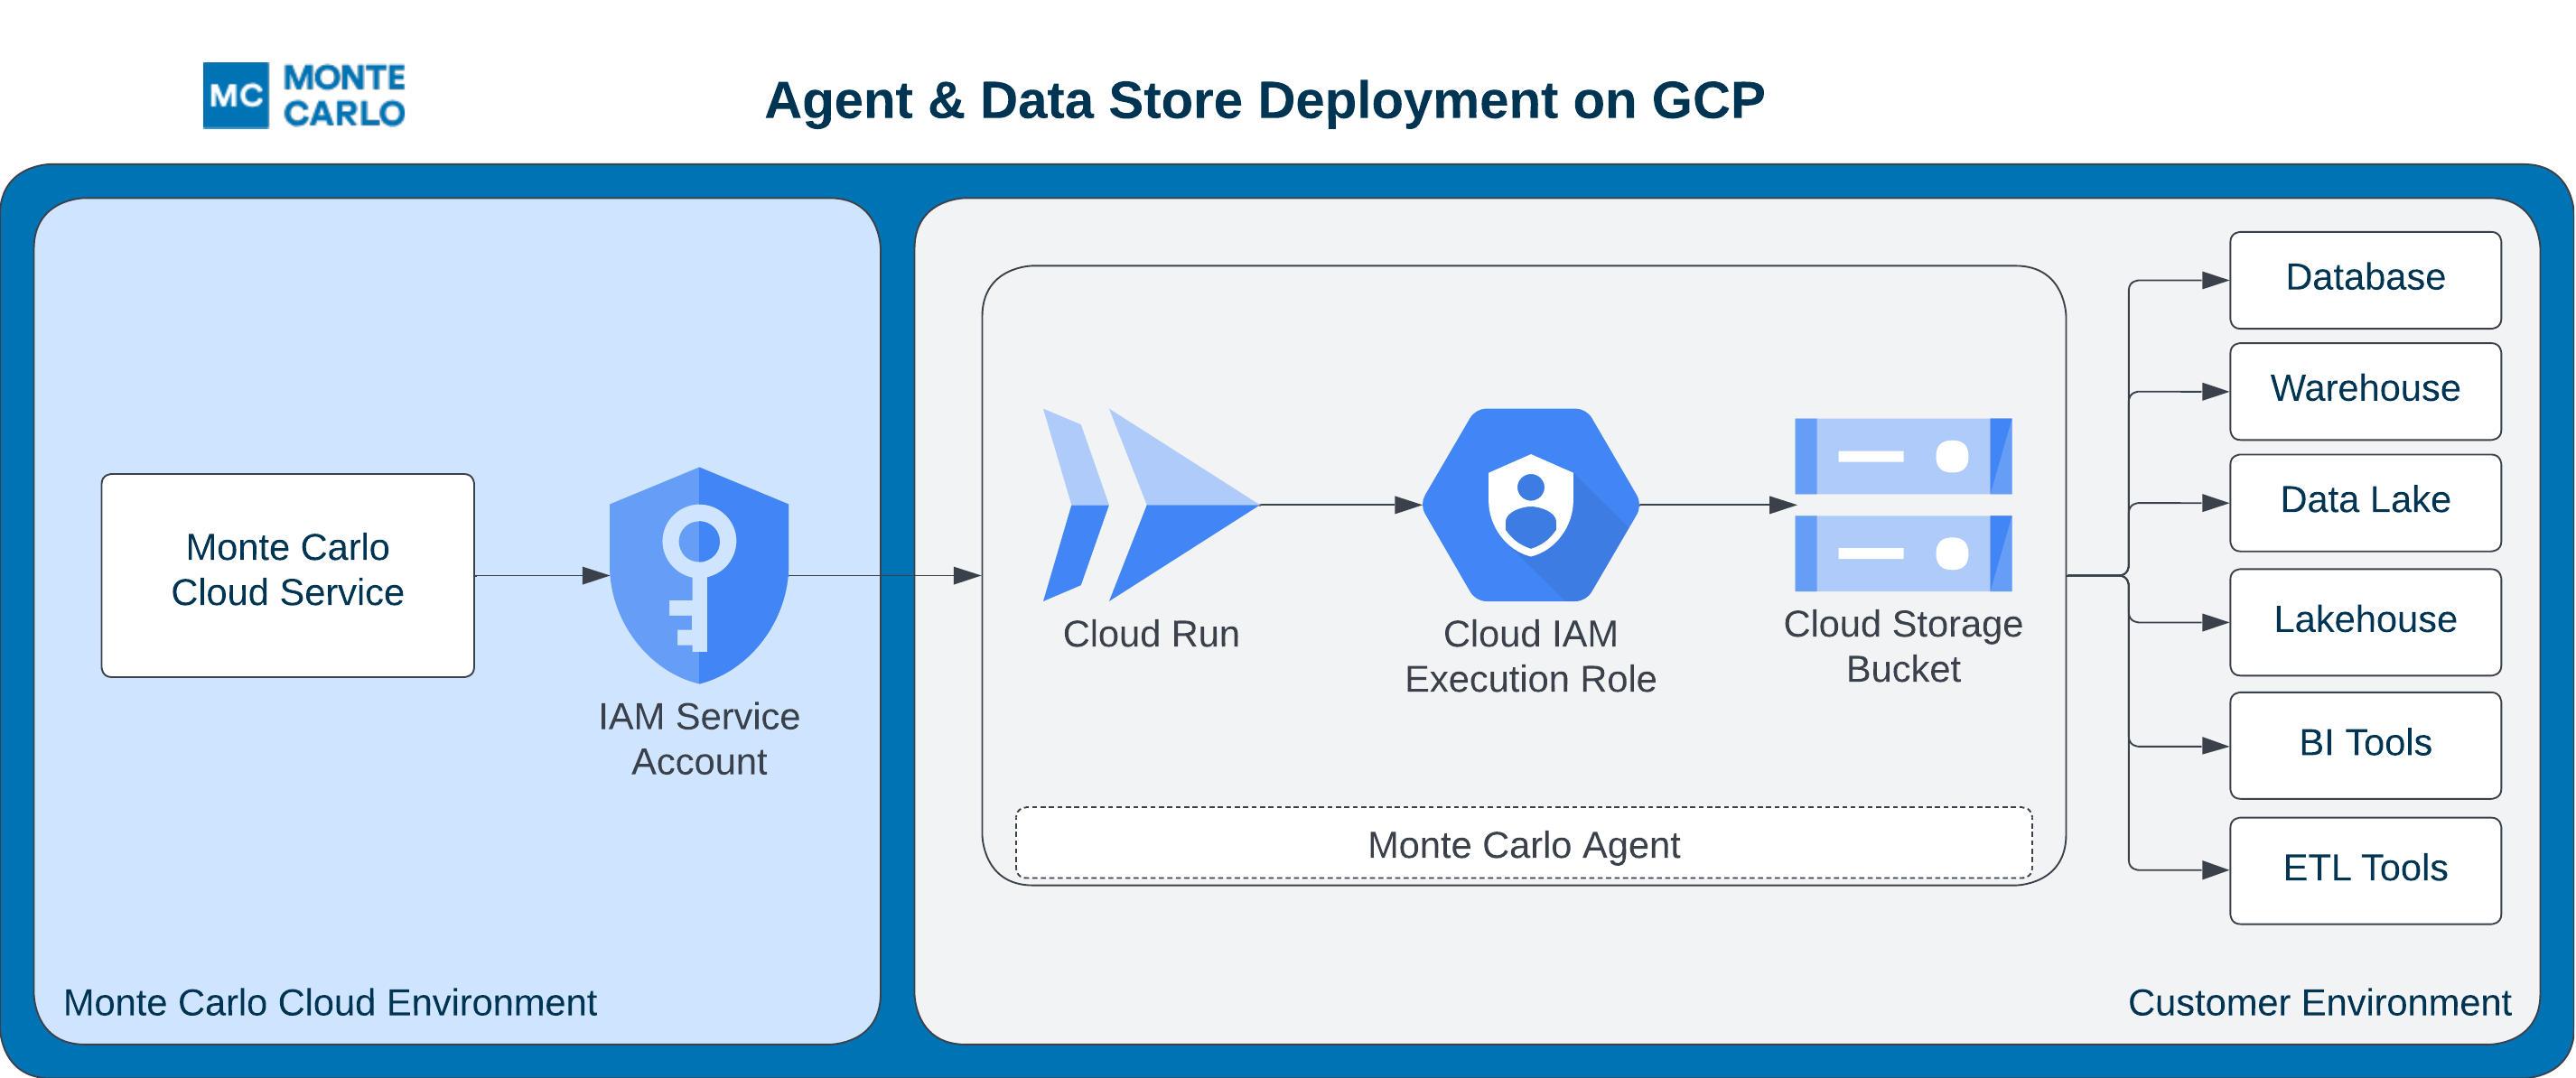The width and height of the screenshot is (2576, 1078).
Task: Click the Cloud Storage Bucket icon
Action: coord(1902,505)
